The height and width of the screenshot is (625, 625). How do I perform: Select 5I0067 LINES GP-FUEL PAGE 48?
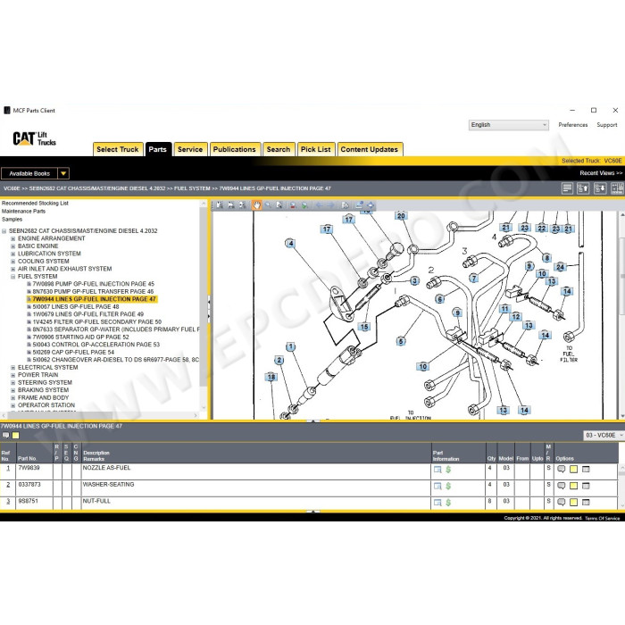coord(76,306)
